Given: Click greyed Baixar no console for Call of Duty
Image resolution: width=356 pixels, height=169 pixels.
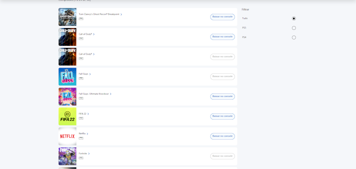Looking at the screenshot, I should pyautogui.click(x=222, y=57).
